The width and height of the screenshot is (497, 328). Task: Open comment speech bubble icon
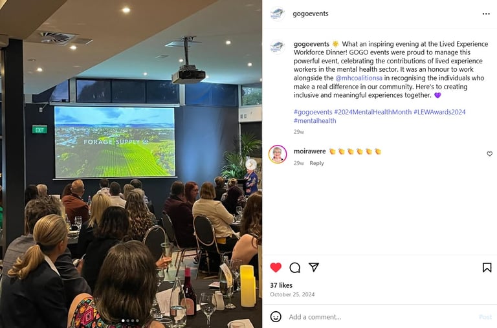pyautogui.click(x=295, y=267)
